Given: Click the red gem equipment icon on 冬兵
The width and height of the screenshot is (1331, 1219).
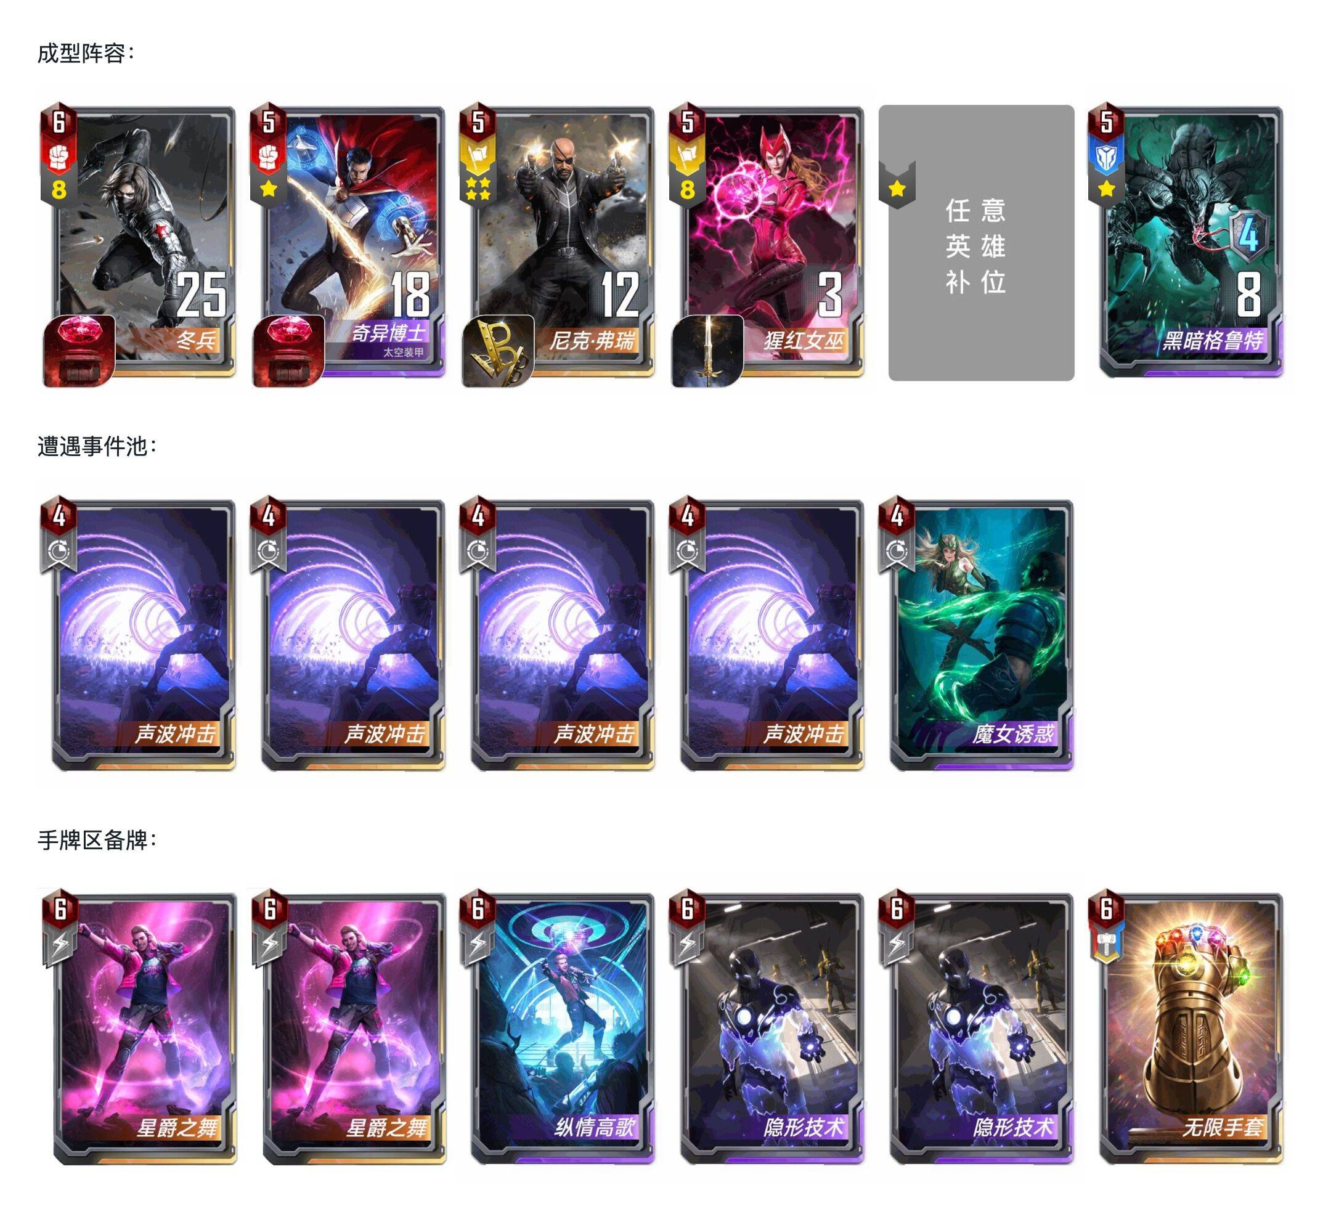Looking at the screenshot, I should click(79, 351).
